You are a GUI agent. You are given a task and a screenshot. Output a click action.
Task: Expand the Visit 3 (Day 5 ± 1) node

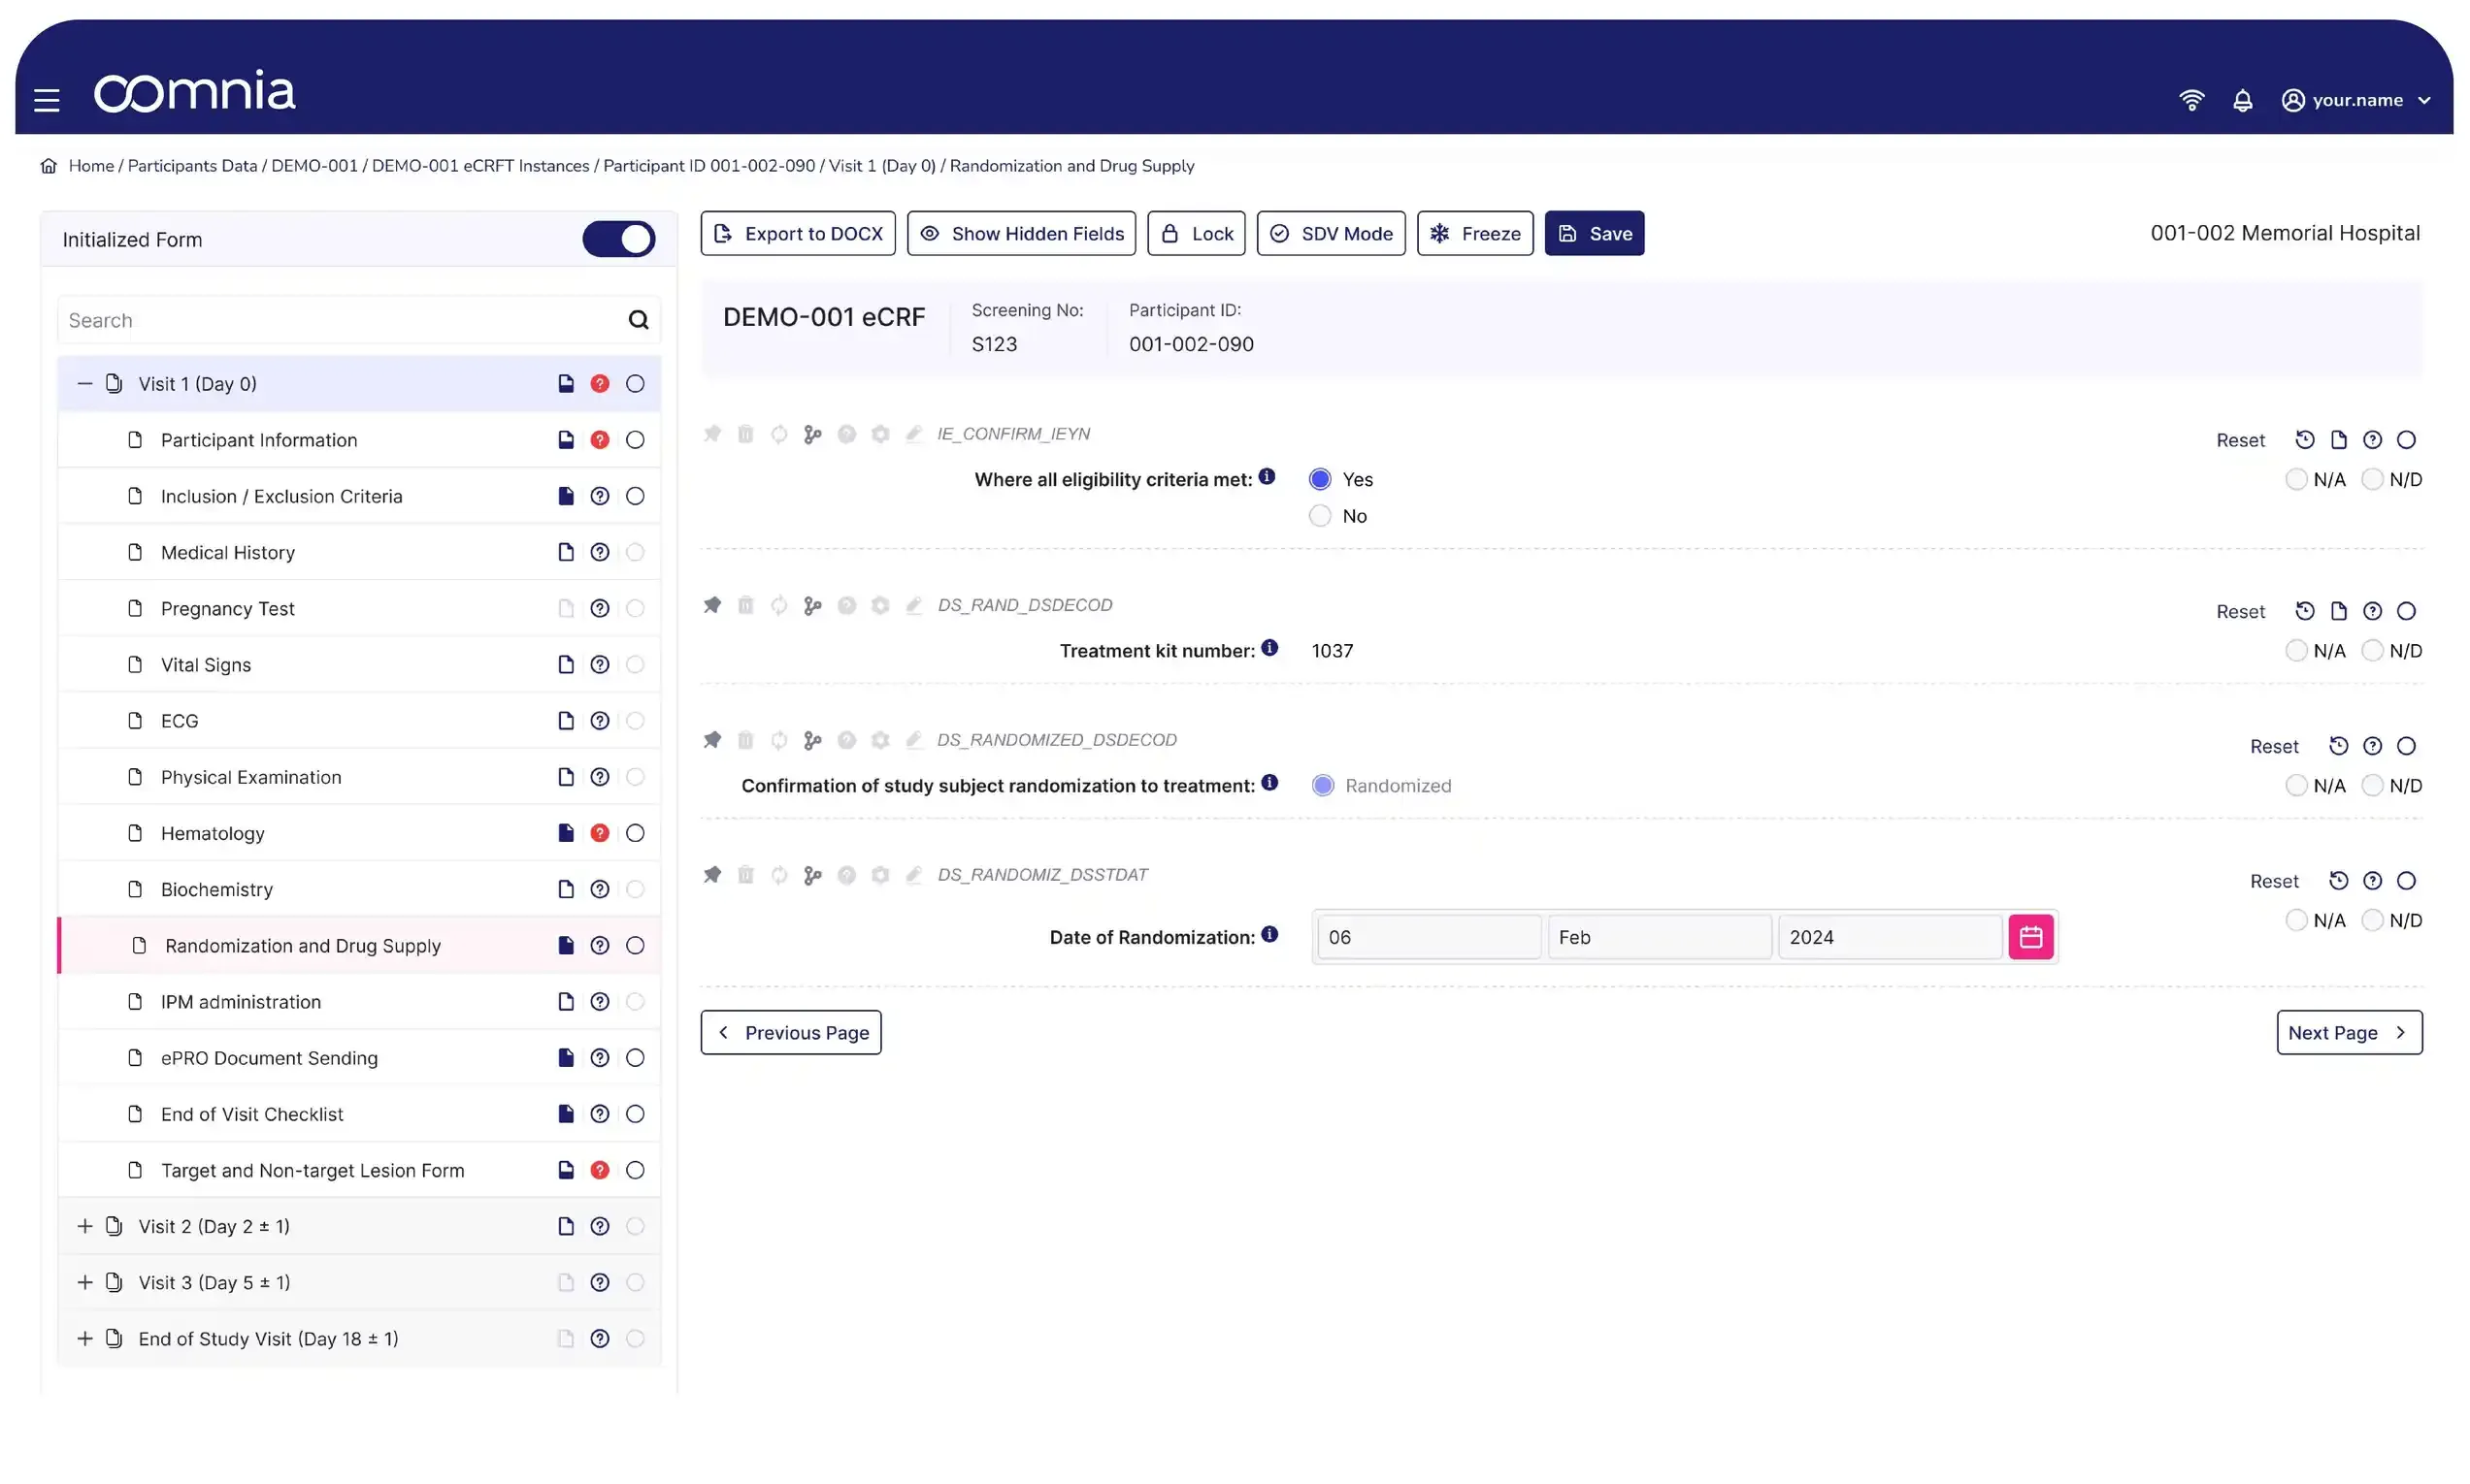(85, 1282)
